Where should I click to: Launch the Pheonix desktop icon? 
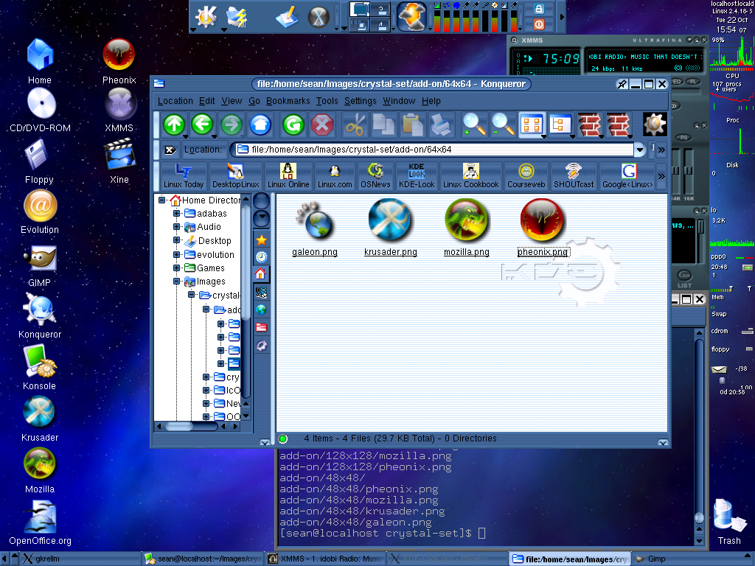(x=119, y=61)
